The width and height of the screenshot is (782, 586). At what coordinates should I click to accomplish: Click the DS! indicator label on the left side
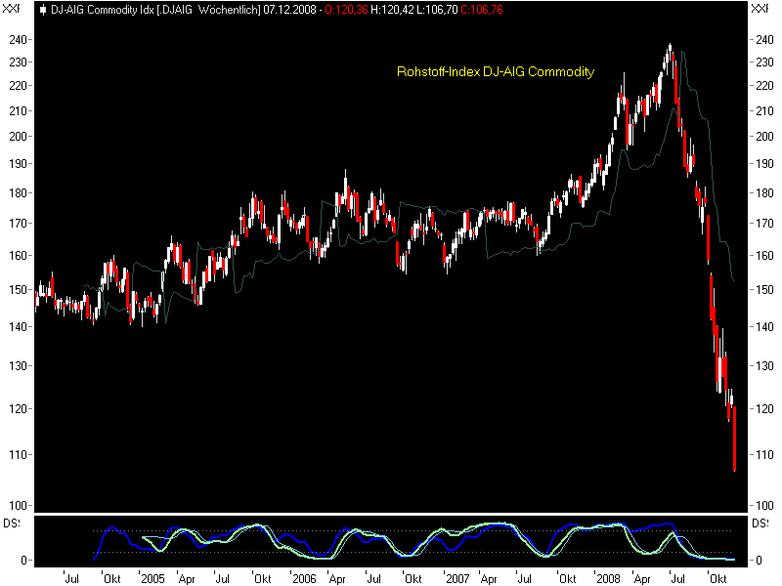pos(12,523)
